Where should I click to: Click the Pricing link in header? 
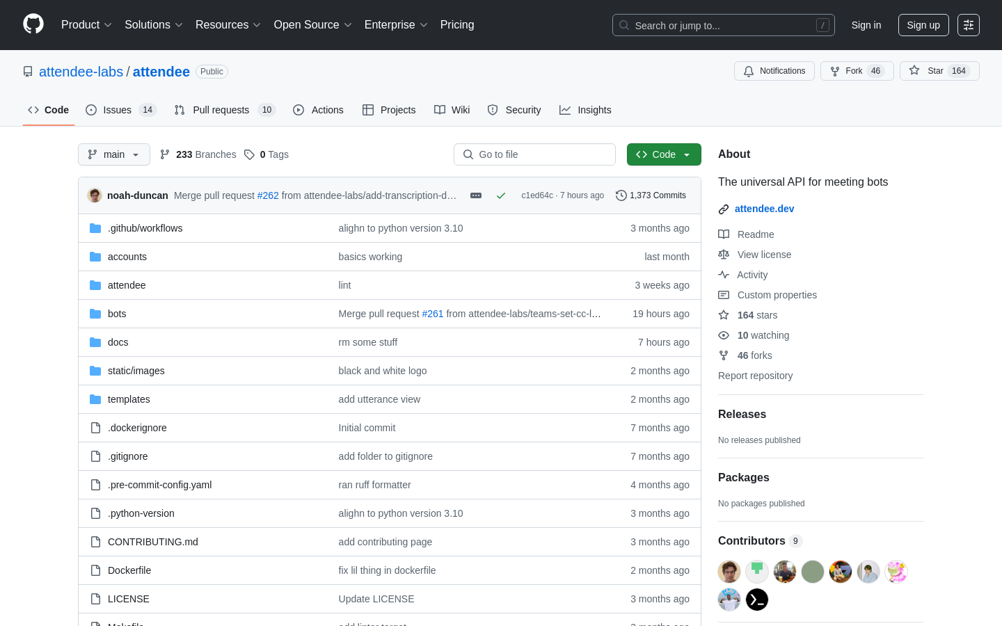pos(457,25)
